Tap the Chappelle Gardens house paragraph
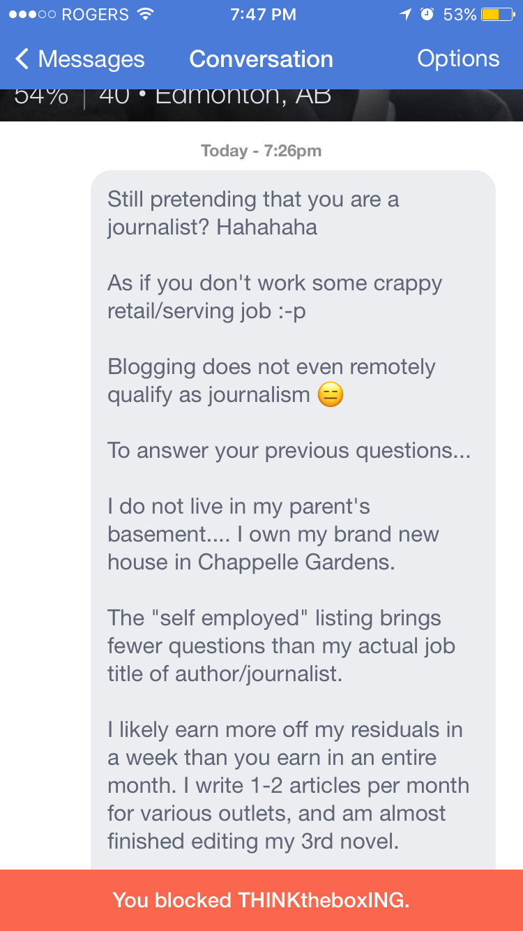This screenshot has height=931, width=523. tap(273, 534)
